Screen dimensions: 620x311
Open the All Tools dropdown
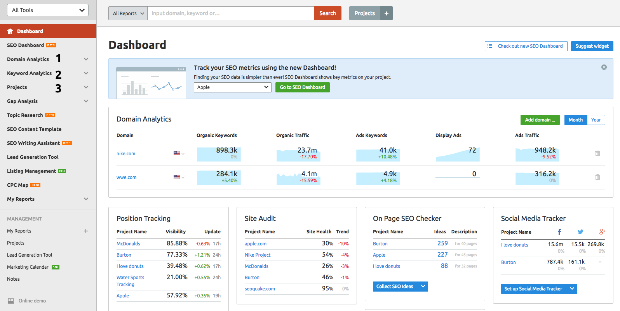click(48, 10)
